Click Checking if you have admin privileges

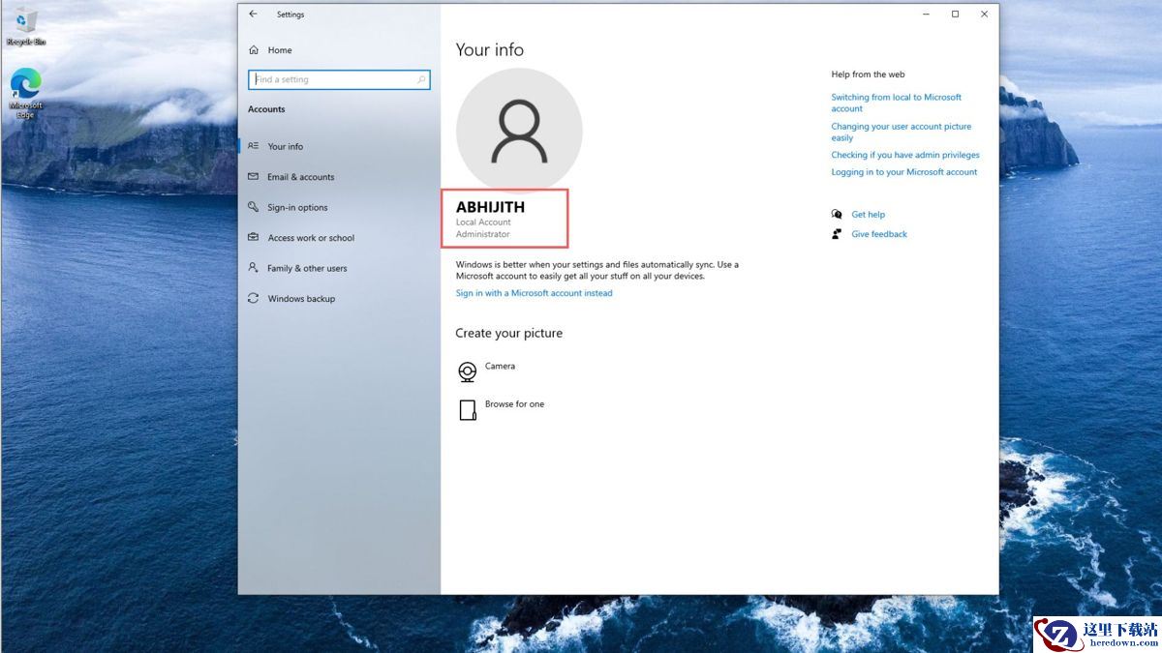coord(904,155)
